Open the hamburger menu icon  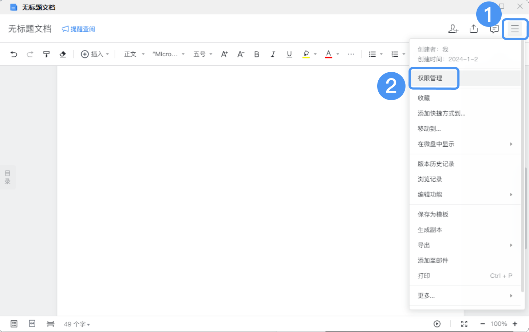click(x=514, y=29)
